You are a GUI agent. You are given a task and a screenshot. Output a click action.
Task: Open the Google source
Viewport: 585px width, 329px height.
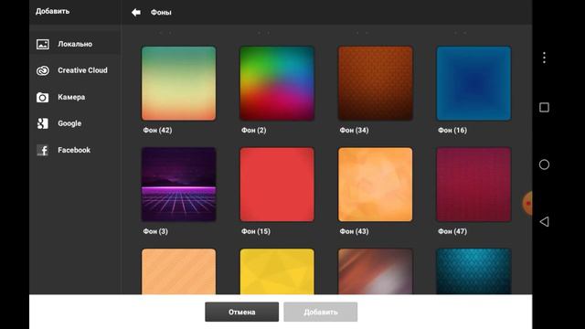75,123
